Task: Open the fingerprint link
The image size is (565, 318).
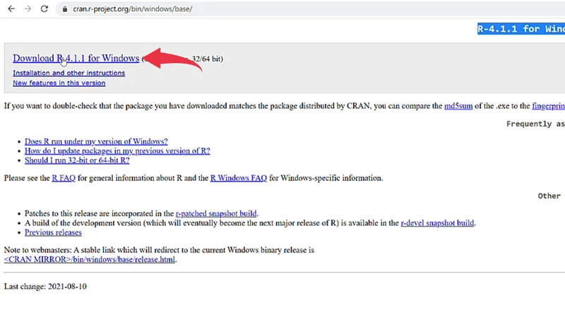Action: tap(548, 106)
